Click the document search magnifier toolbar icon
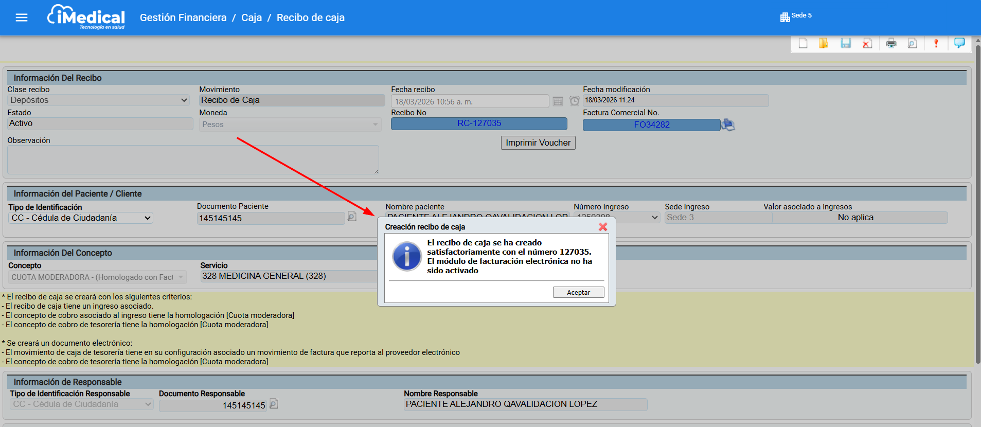 pos(912,44)
